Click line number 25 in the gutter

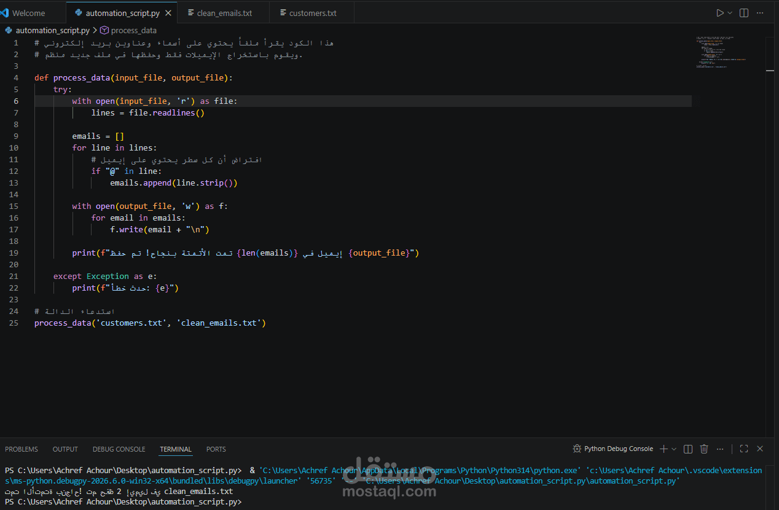point(14,323)
